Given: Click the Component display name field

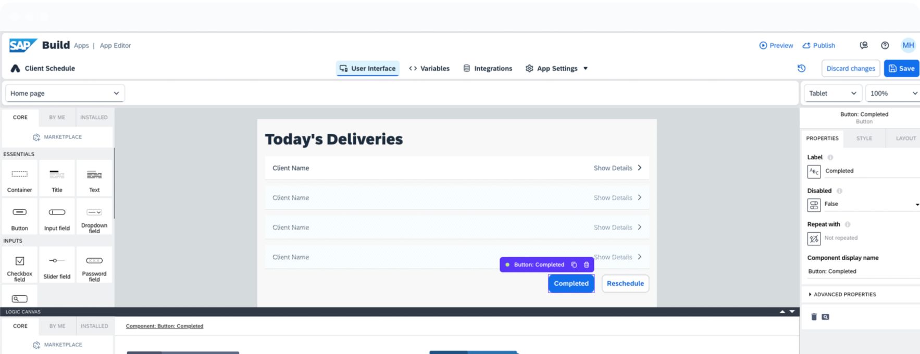Looking at the screenshot, I should tap(862, 271).
